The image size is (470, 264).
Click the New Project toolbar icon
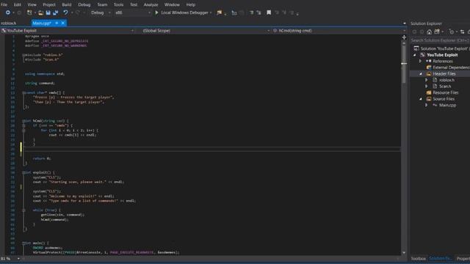click(29, 12)
